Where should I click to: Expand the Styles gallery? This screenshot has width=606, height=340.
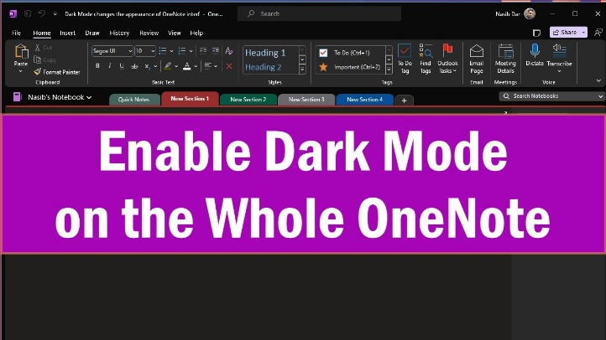coord(302,69)
